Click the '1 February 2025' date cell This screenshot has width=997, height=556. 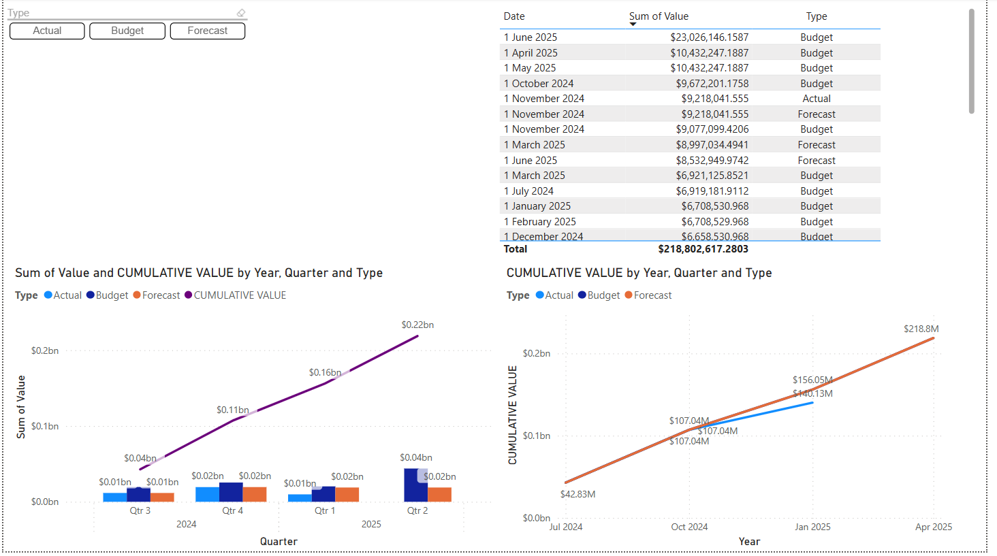tap(540, 222)
